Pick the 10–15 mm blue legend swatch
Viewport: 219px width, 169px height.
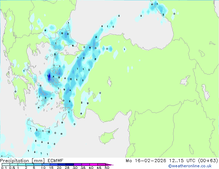[x=46, y=165]
